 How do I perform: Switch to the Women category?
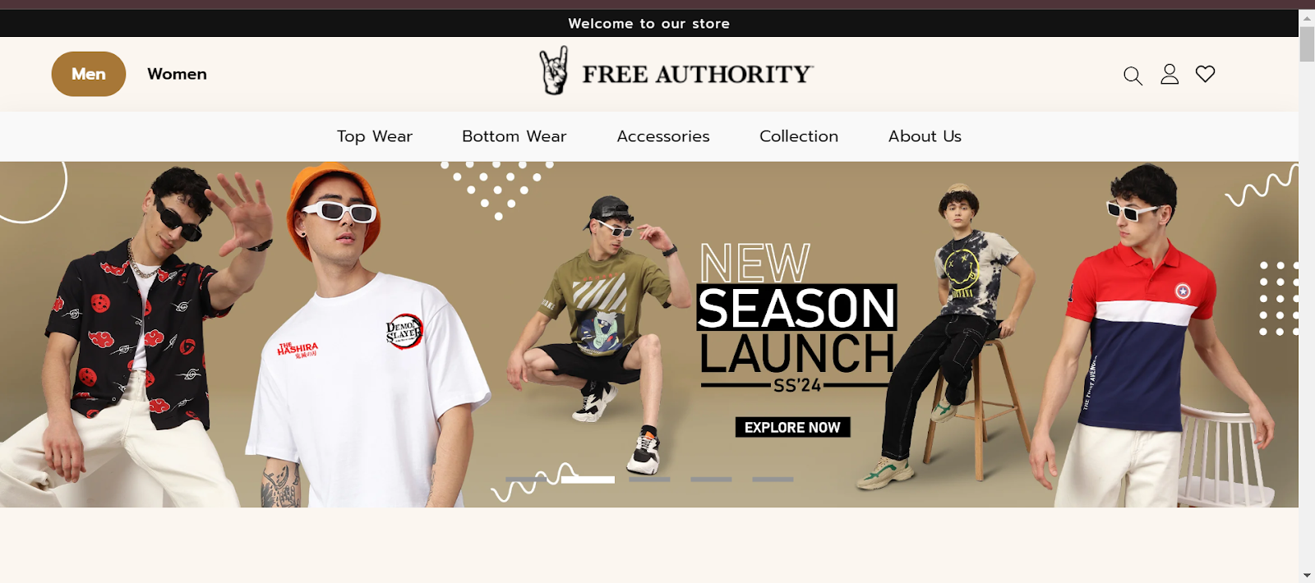[177, 74]
